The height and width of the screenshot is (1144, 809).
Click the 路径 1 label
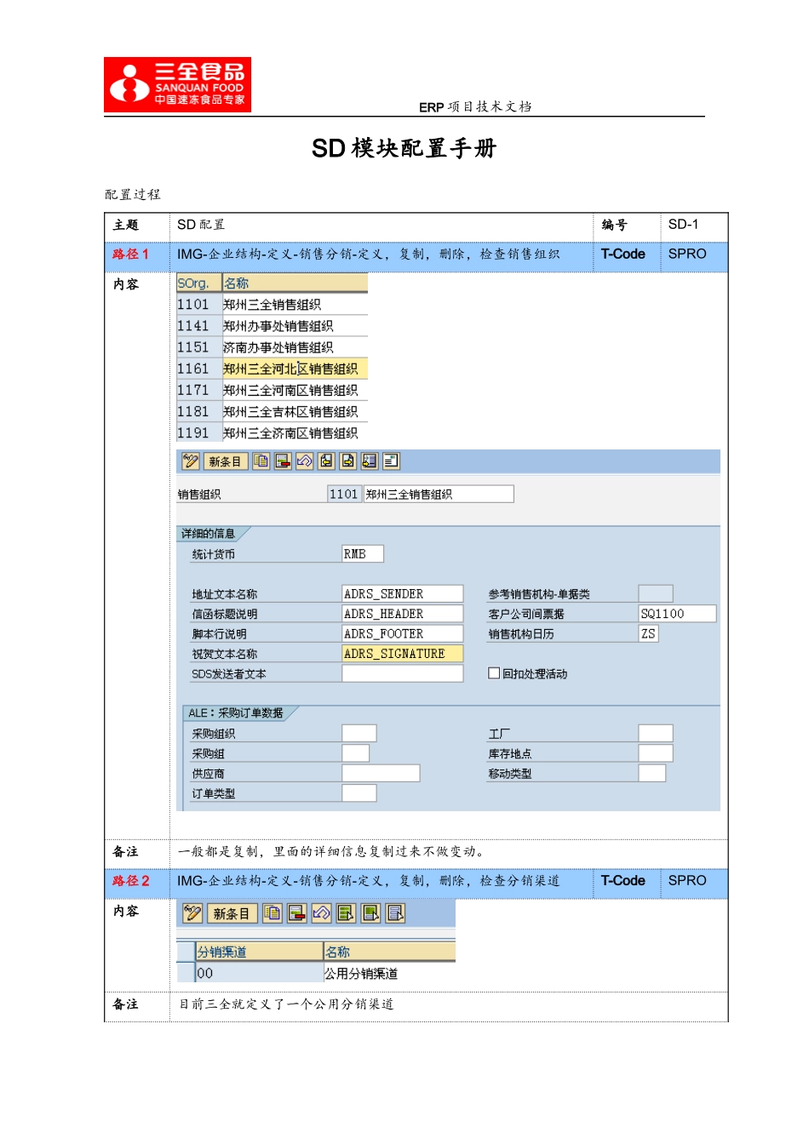tap(131, 255)
